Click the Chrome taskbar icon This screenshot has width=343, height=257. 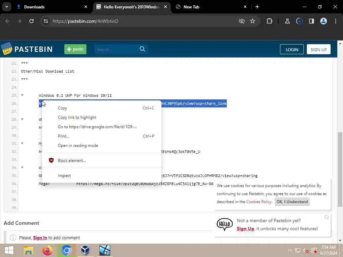click(67, 250)
